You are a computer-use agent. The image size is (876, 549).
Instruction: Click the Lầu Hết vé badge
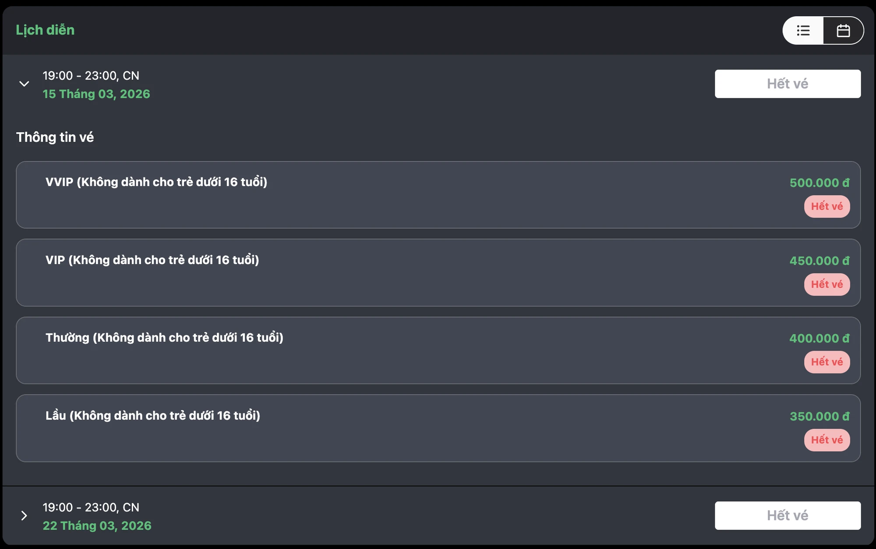827,440
